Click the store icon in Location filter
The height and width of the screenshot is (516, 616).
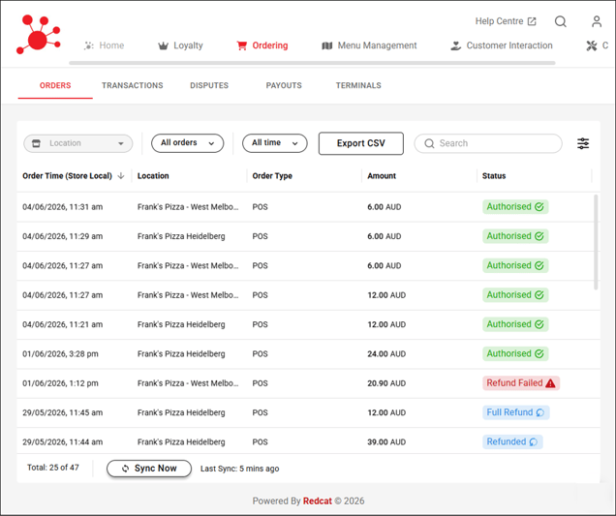36,143
